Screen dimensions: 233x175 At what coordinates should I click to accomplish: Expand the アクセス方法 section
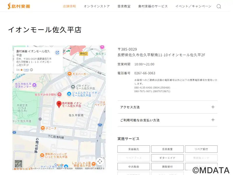click(x=167, y=107)
